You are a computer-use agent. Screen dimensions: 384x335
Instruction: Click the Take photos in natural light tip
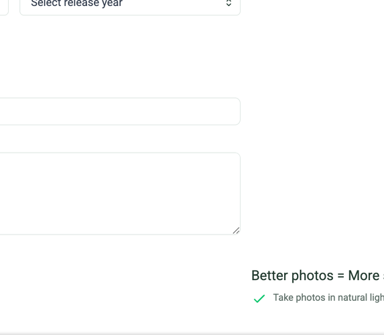pyautogui.click(x=328, y=297)
